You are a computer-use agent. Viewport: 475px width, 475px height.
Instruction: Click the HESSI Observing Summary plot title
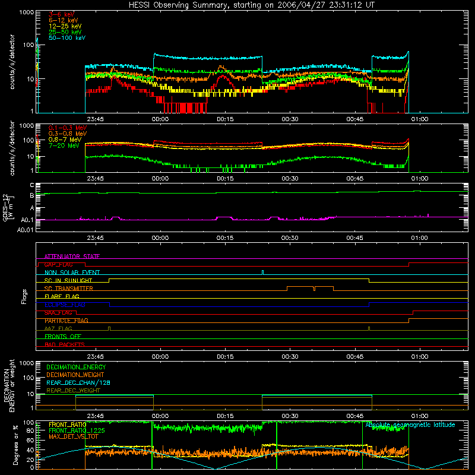click(x=252, y=5)
